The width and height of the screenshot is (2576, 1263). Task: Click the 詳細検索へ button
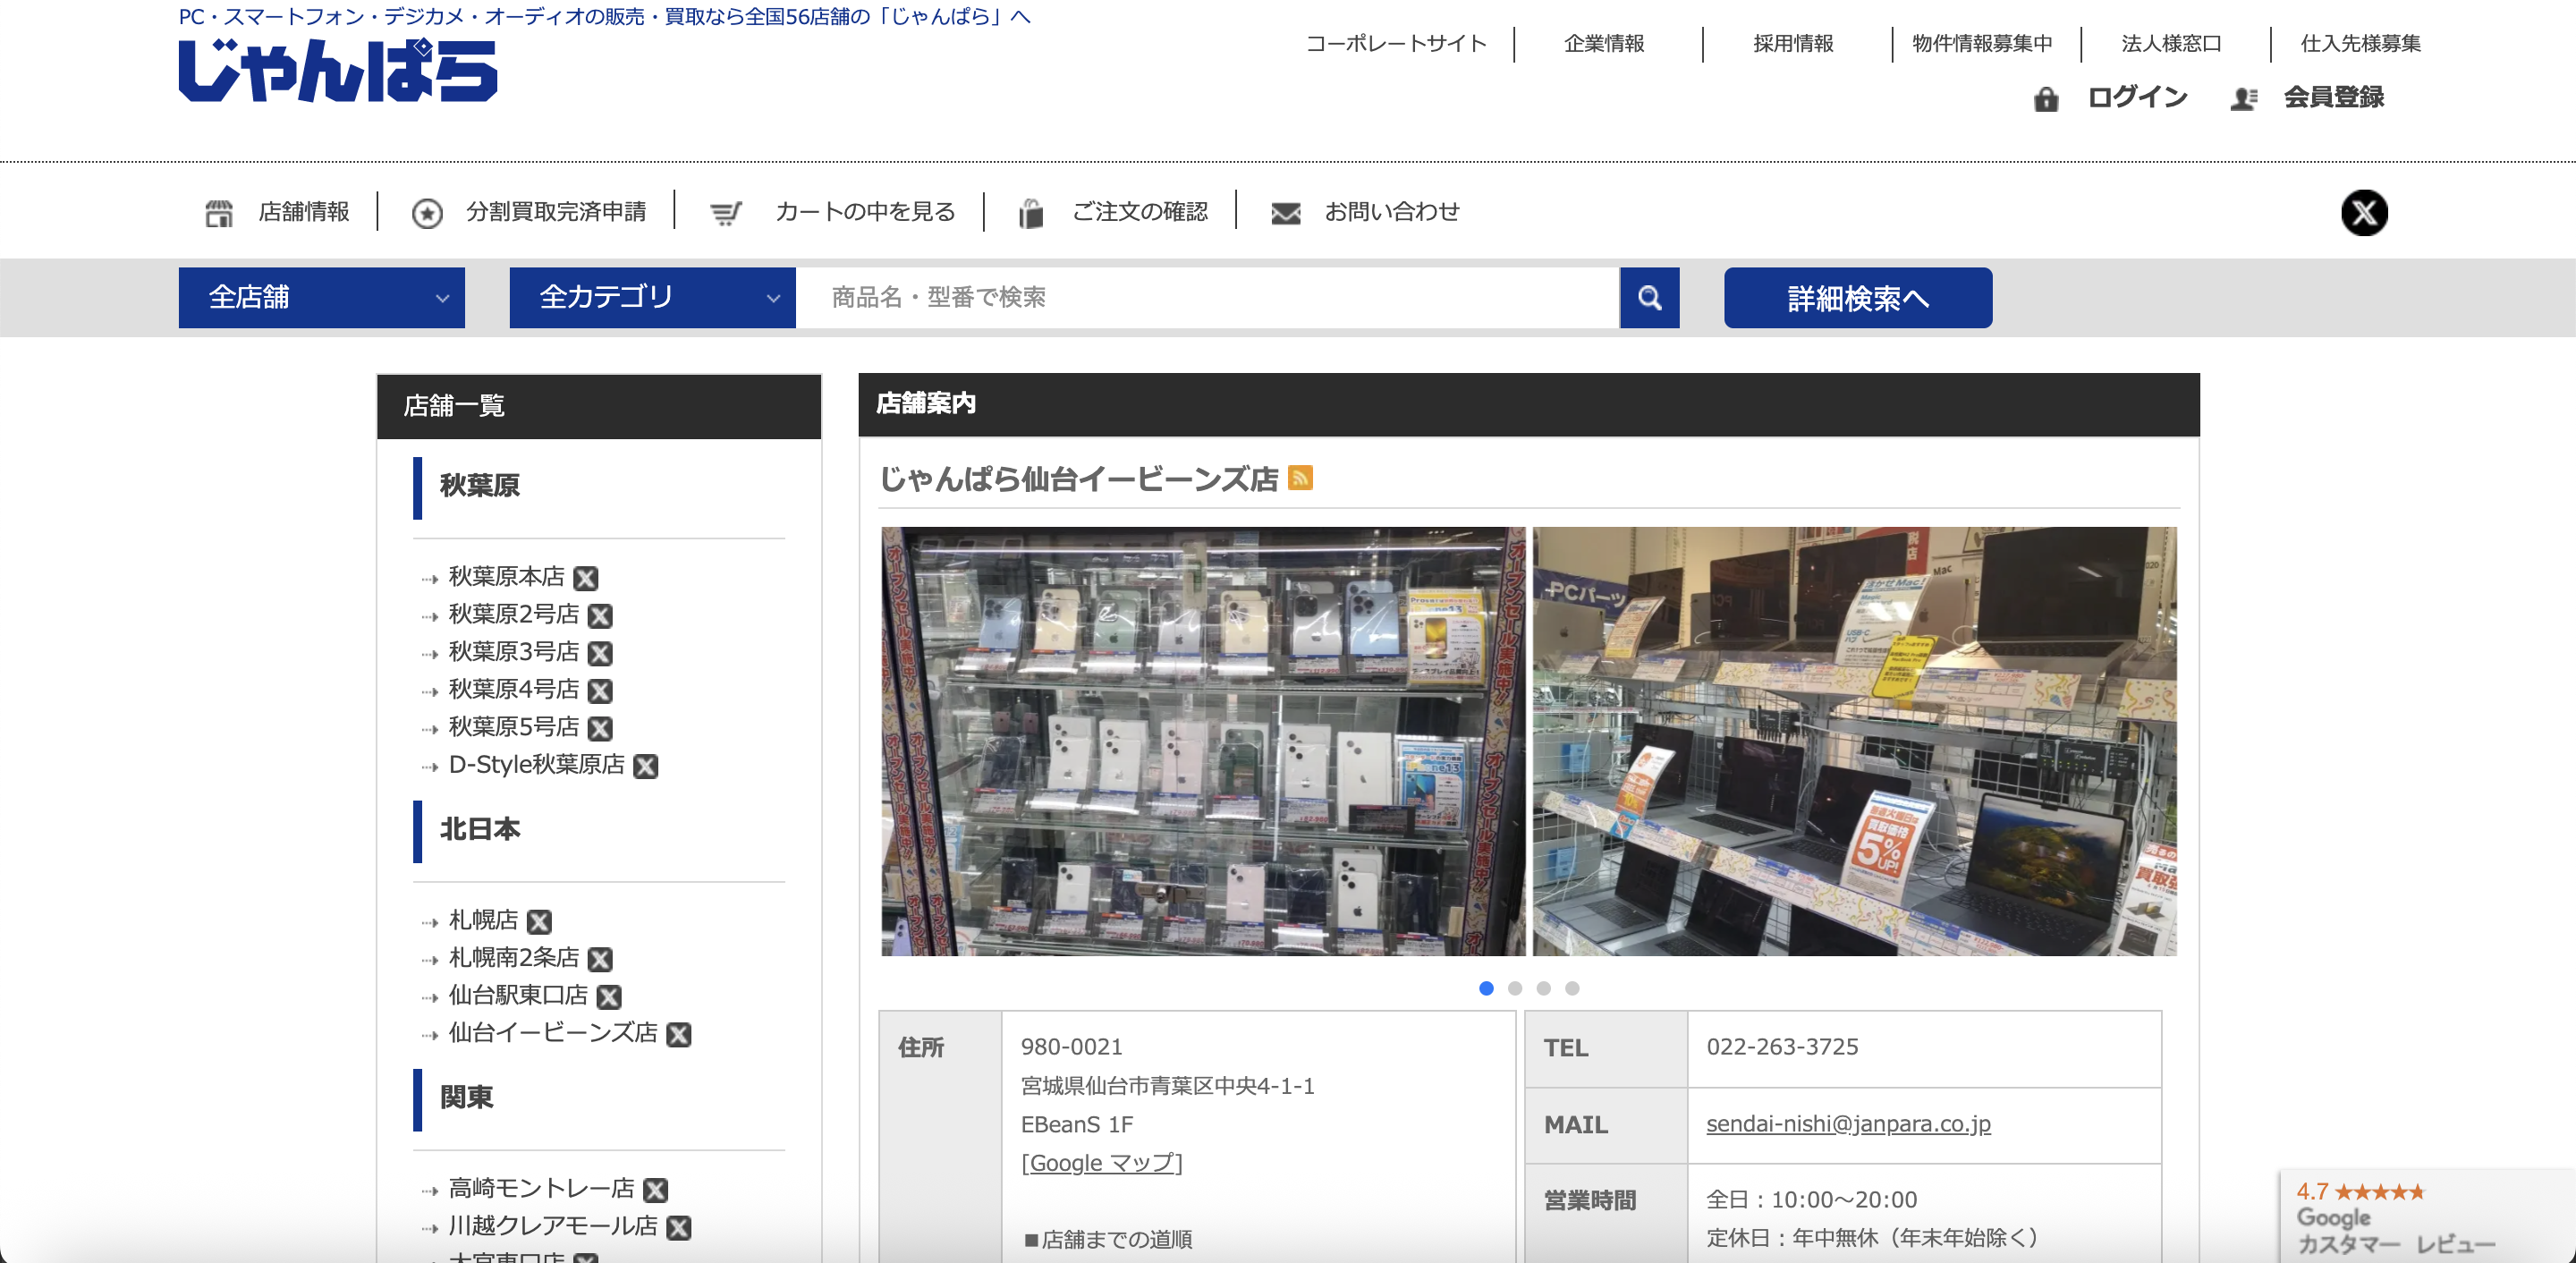(x=1858, y=297)
